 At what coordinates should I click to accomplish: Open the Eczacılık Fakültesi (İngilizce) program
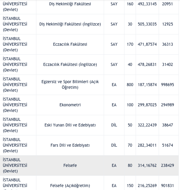70,64
